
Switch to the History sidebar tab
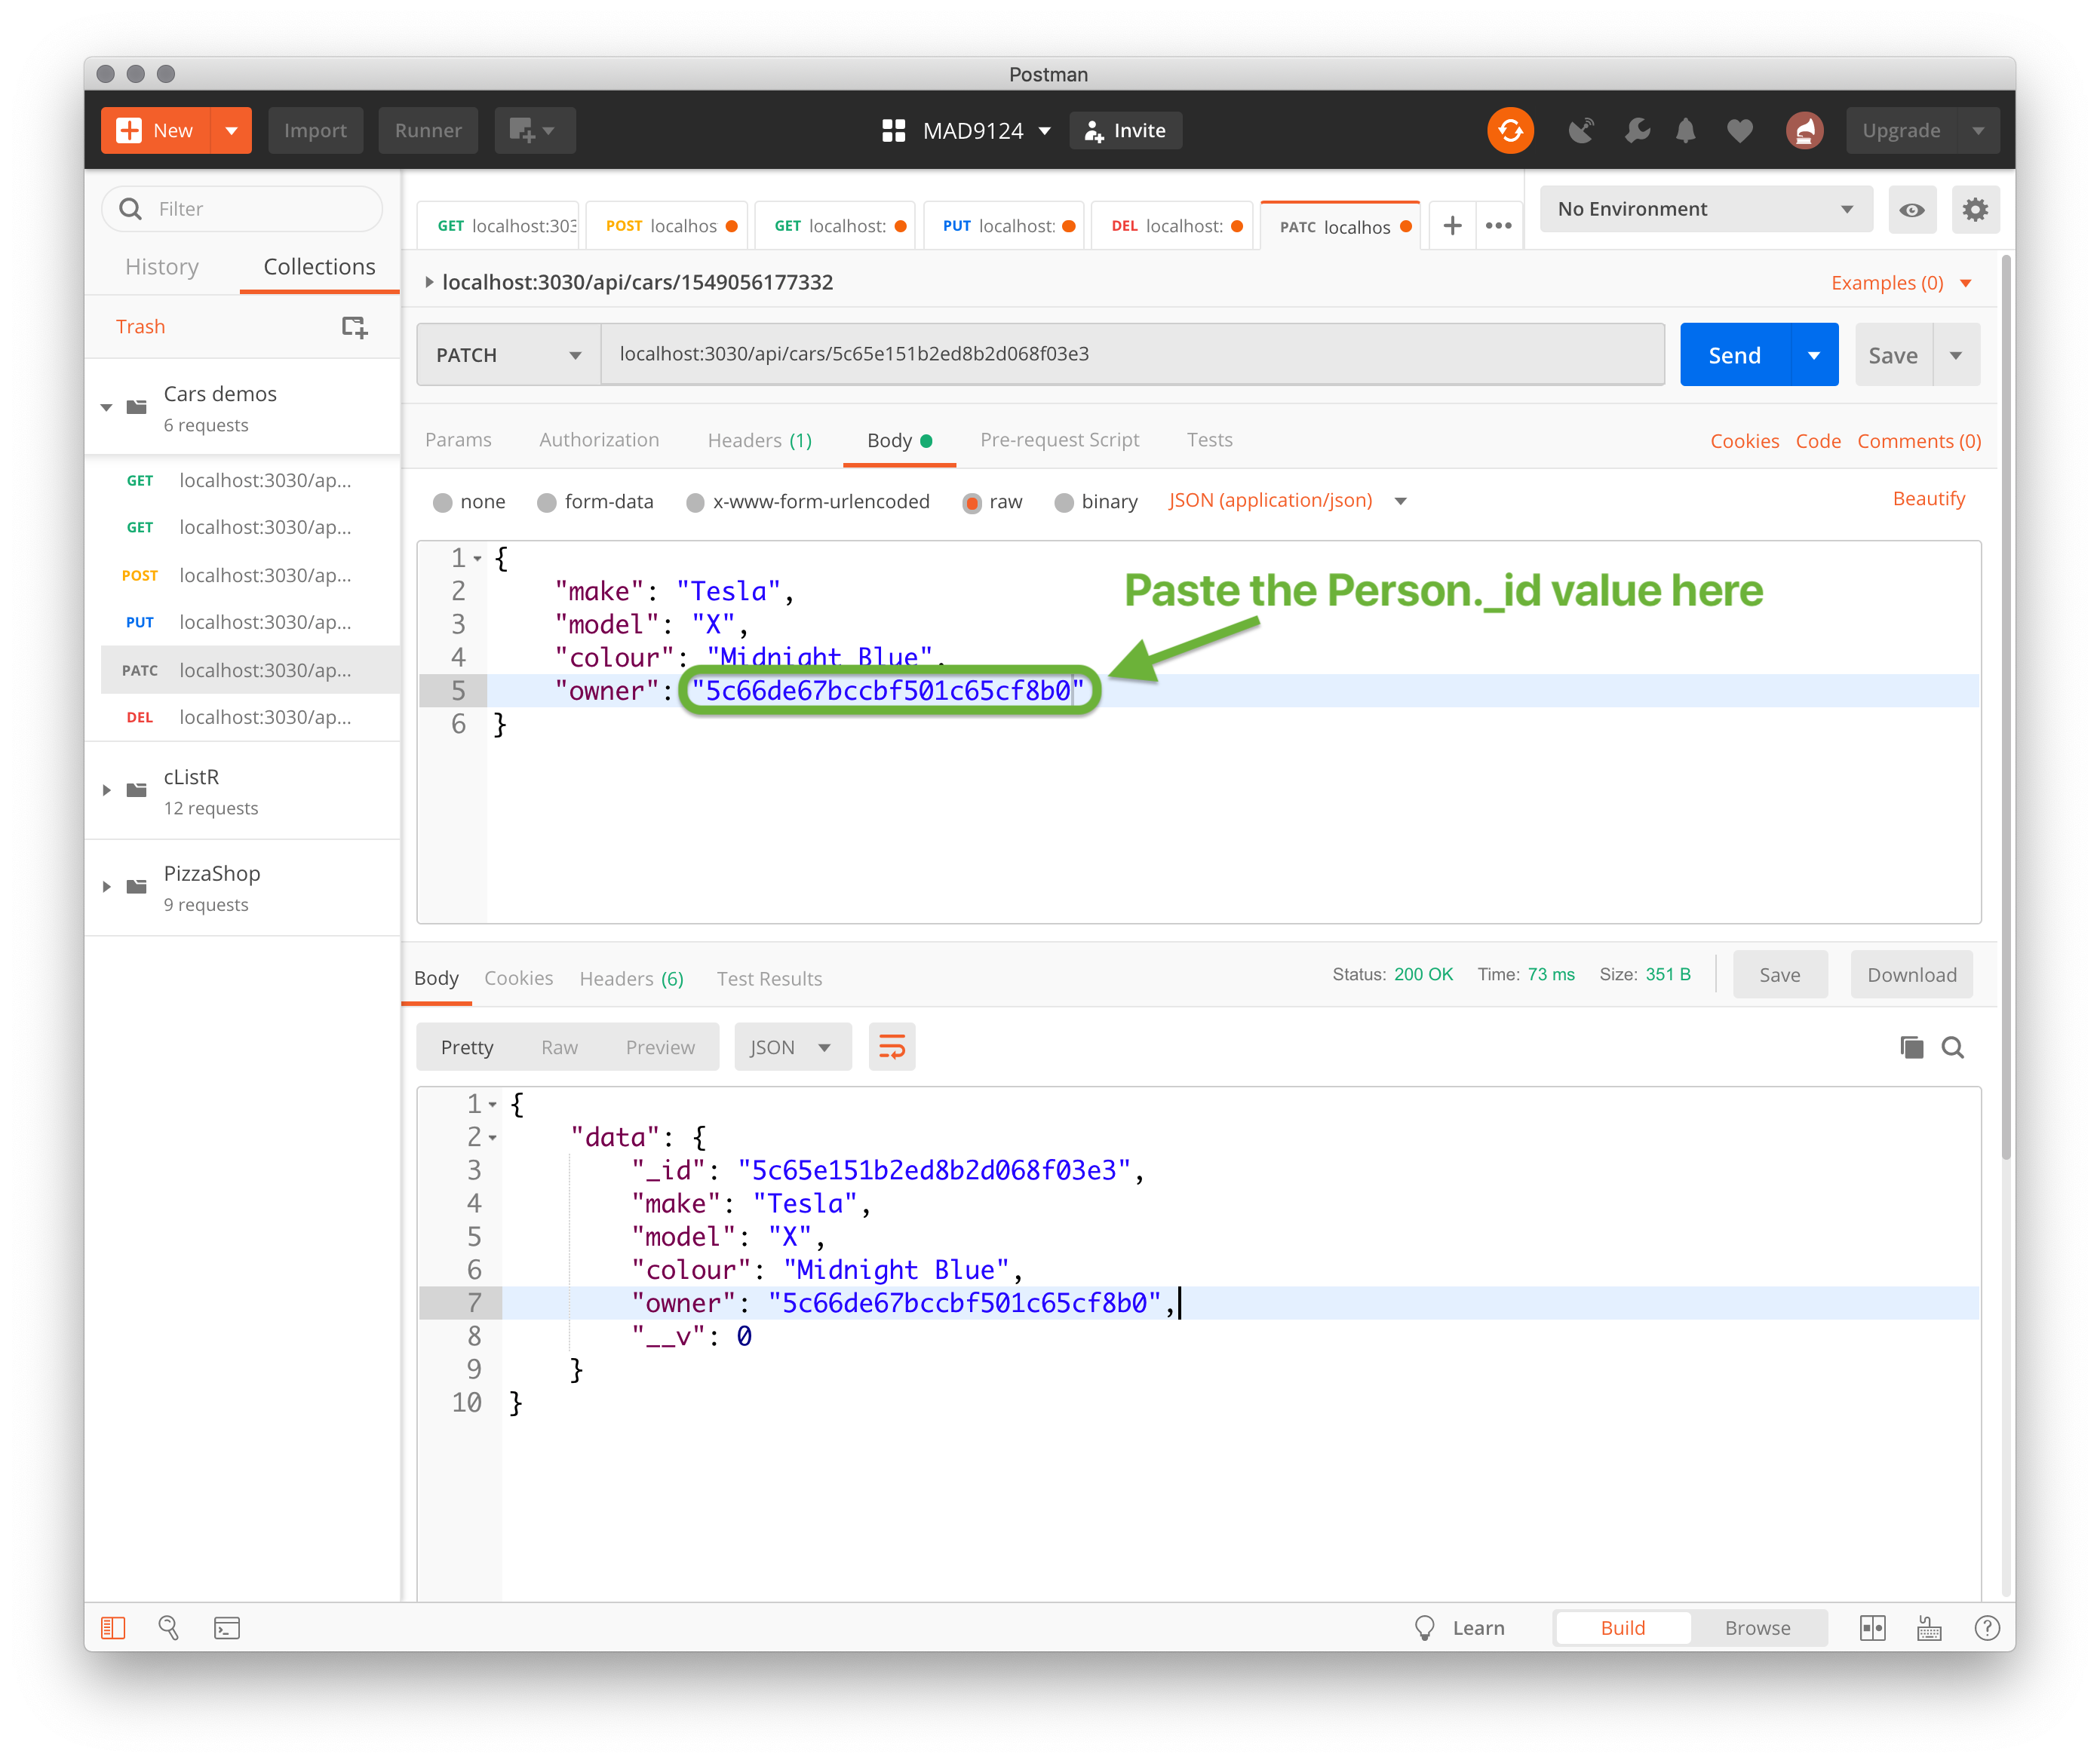click(162, 267)
